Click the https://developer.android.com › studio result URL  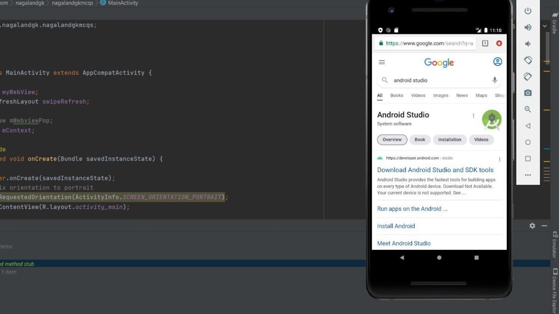pyautogui.click(x=419, y=158)
